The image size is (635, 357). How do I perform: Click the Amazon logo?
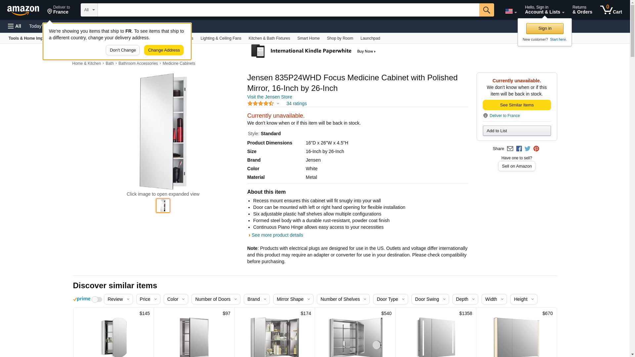[23, 10]
